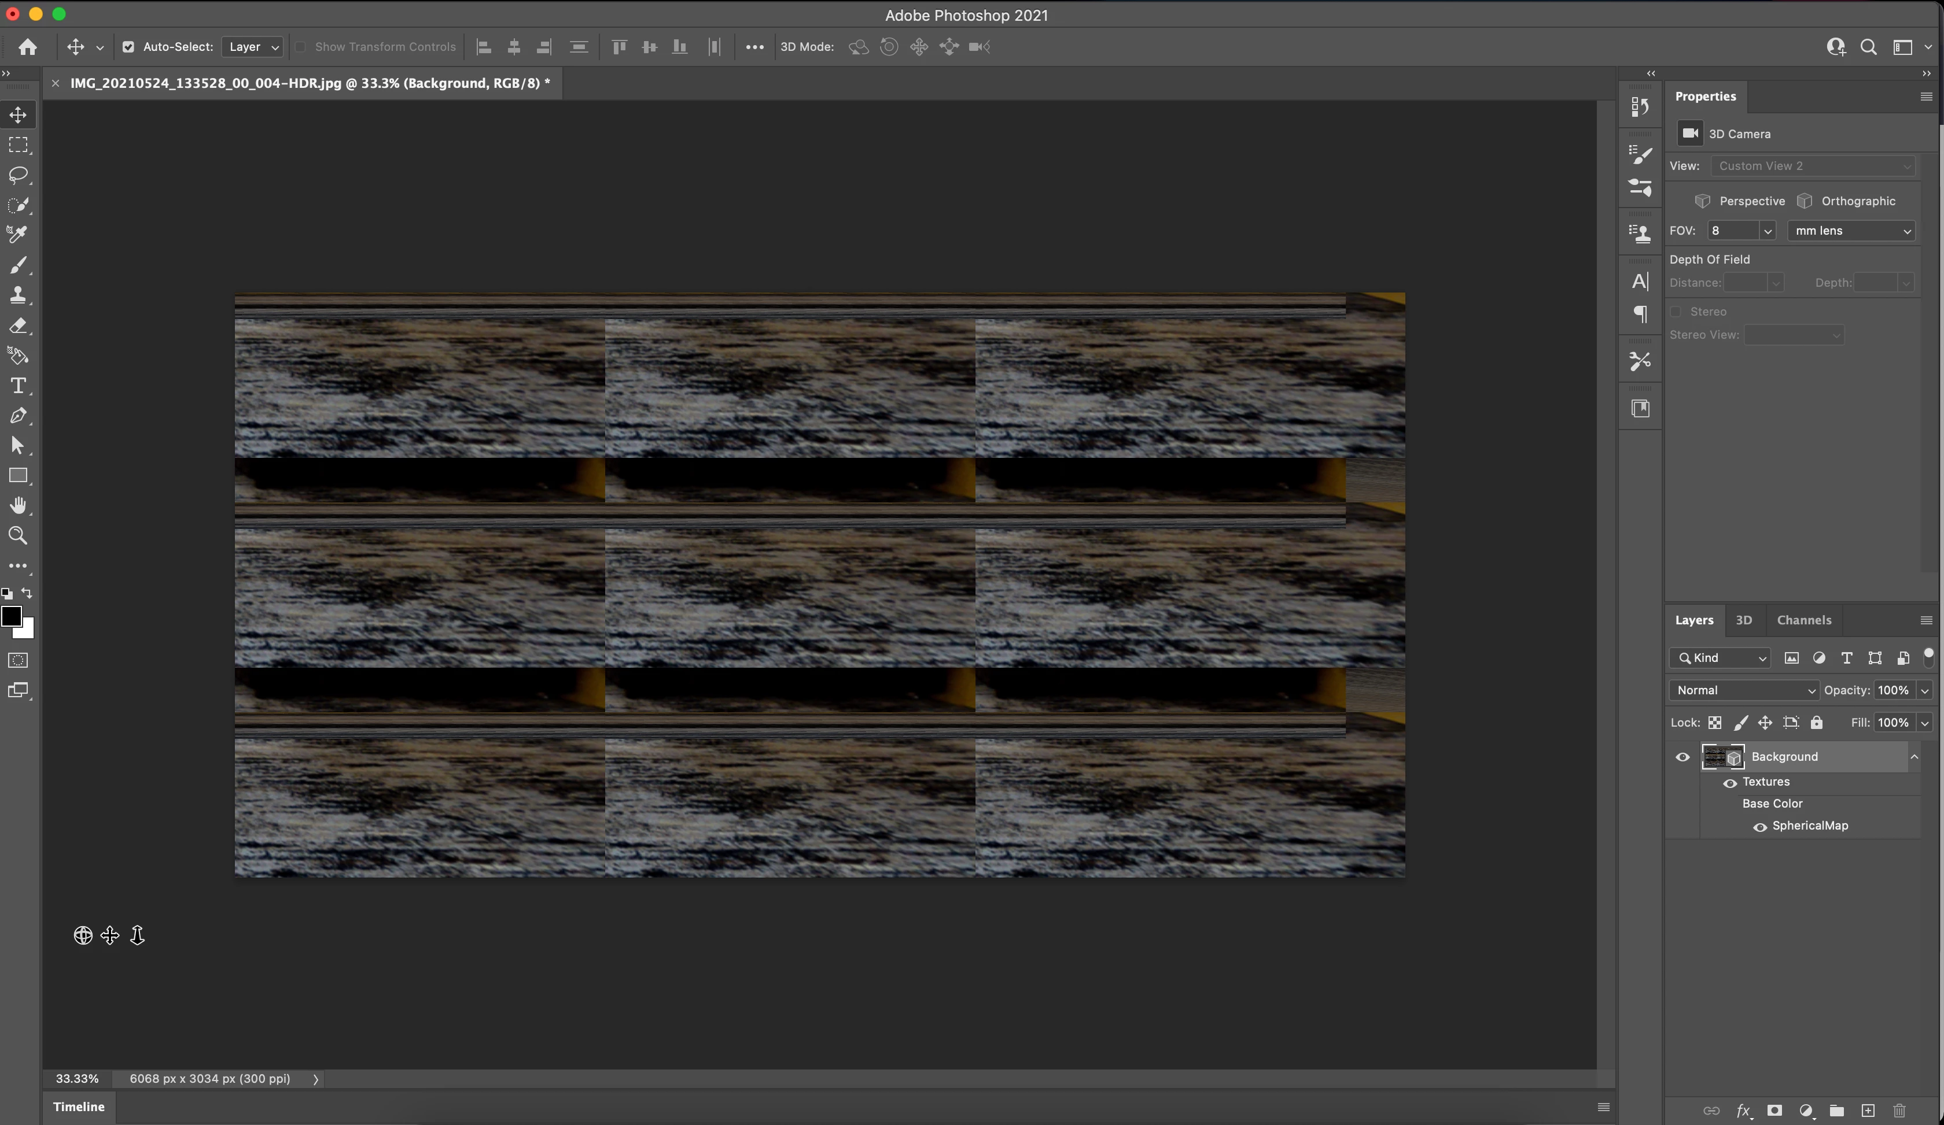
Task: Open the Normal blend mode dropdown
Action: (x=1743, y=690)
